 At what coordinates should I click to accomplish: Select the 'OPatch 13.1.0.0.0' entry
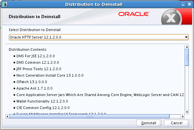32,82
